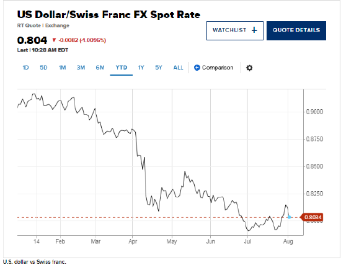Switch to the 3M range
The width and height of the screenshot is (341, 270).
pos(81,68)
